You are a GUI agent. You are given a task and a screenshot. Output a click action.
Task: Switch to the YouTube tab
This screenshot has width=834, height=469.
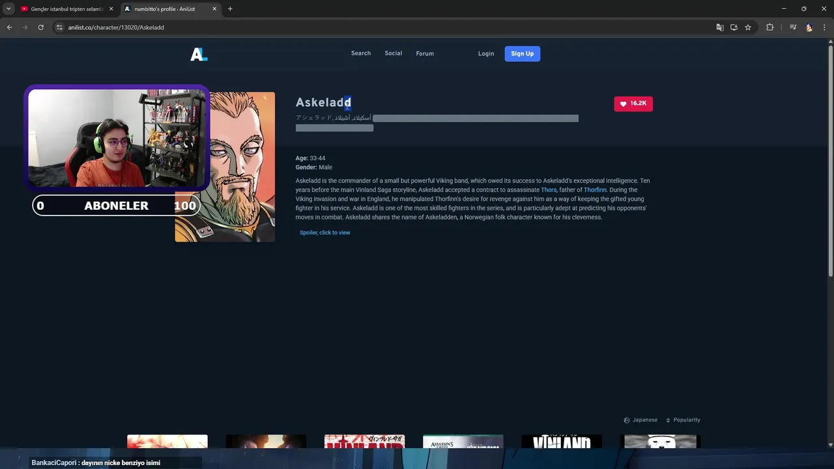[67, 9]
